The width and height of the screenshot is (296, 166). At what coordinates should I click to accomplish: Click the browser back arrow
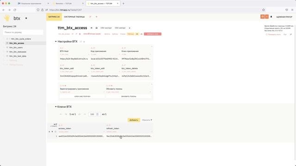coord(4,10)
